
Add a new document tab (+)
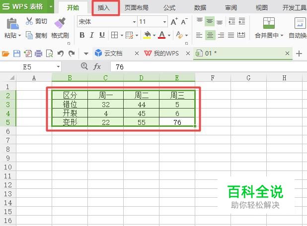(299, 54)
